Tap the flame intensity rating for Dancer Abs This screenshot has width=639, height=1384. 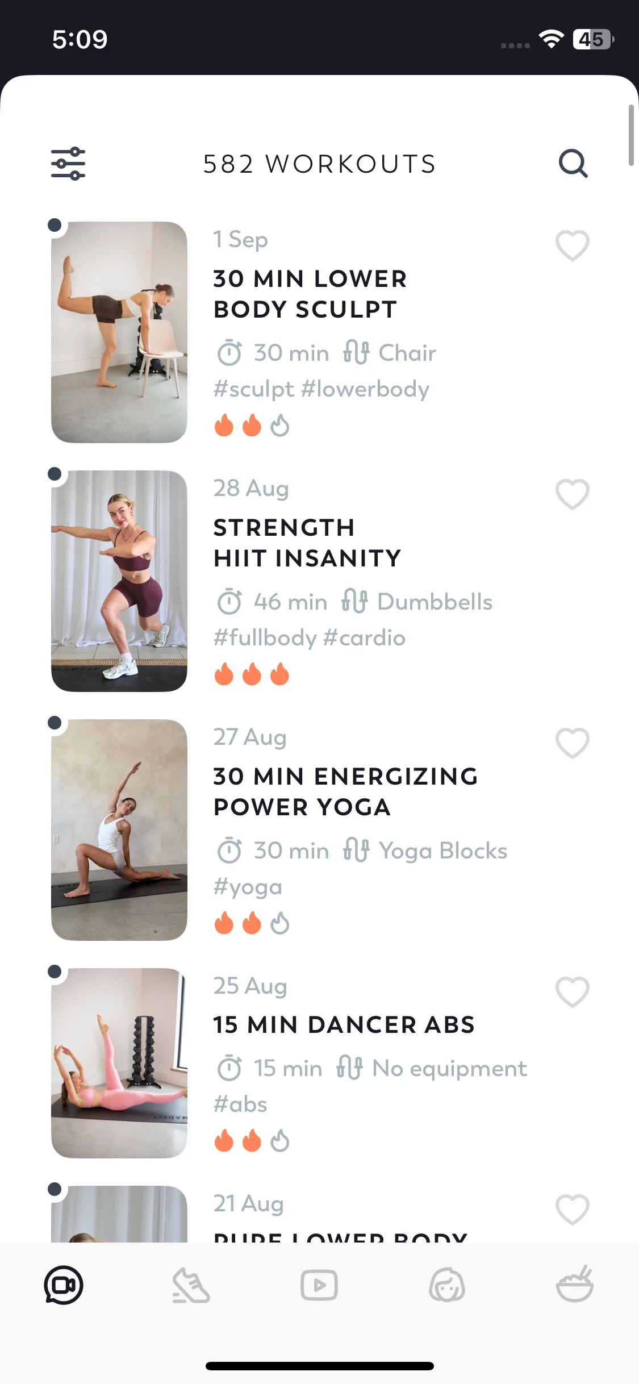tap(252, 1140)
